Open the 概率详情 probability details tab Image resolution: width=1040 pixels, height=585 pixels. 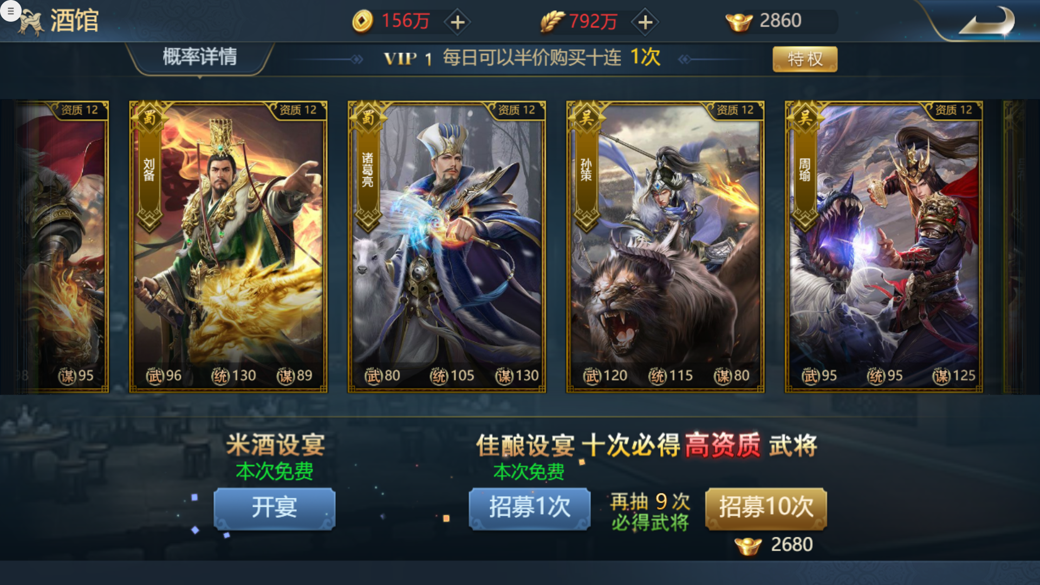tap(200, 57)
